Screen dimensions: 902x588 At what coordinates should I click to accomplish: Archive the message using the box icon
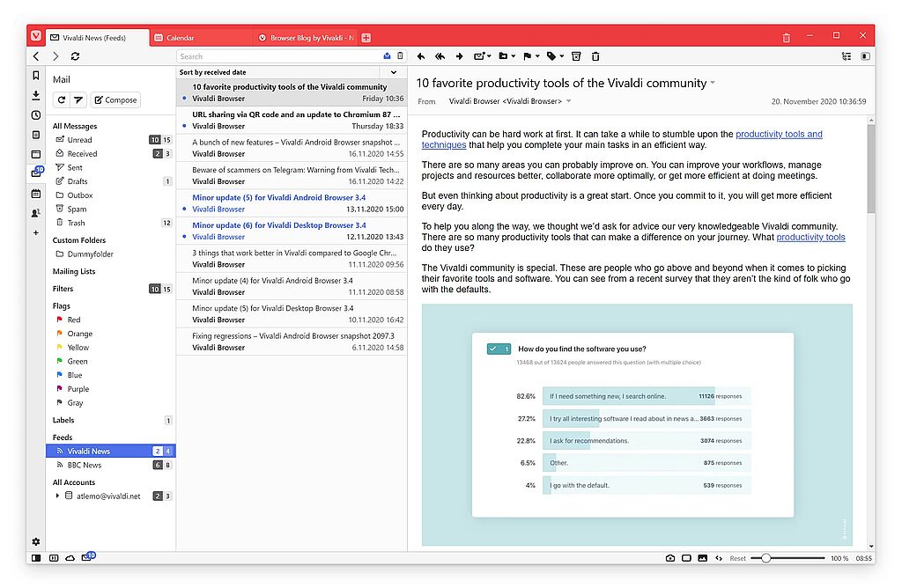(x=576, y=56)
